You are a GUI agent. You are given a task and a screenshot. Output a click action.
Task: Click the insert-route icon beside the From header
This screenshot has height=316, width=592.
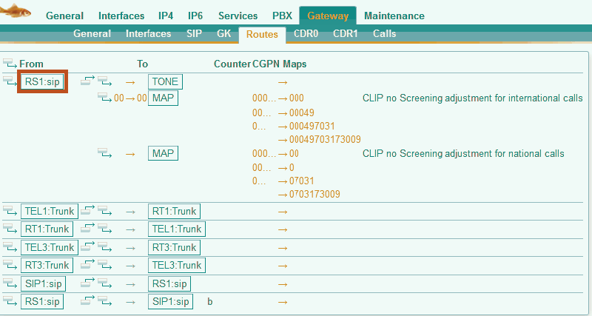[x=10, y=64]
